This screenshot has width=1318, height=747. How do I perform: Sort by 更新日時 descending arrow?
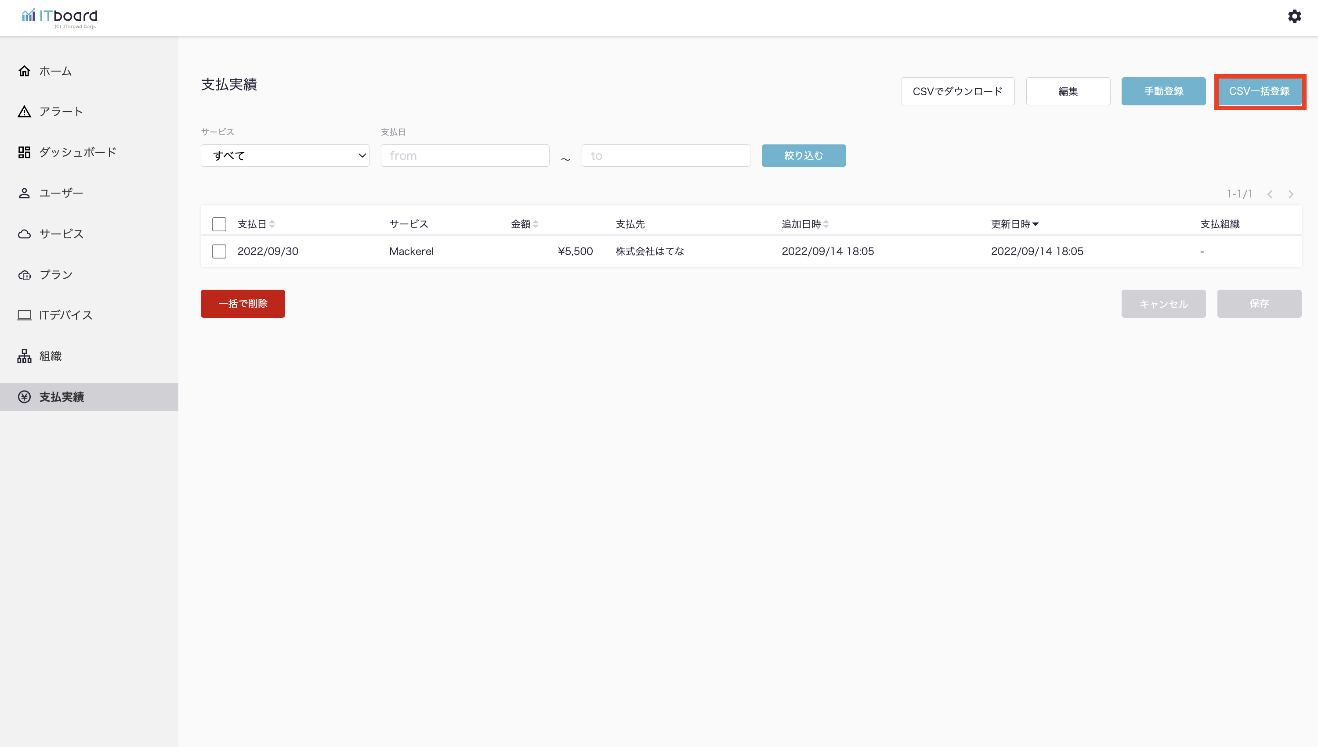click(1036, 224)
